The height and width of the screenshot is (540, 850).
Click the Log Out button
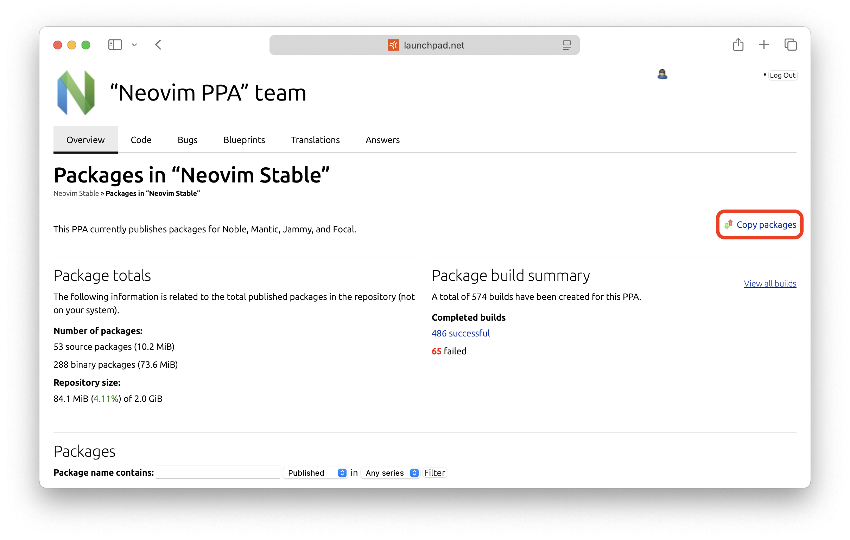pyautogui.click(x=782, y=75)
